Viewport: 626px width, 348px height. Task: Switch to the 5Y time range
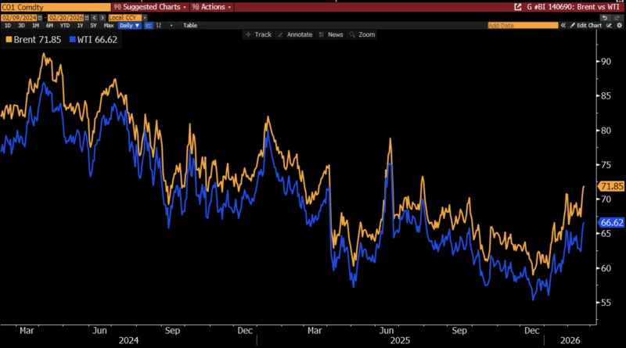94,26
